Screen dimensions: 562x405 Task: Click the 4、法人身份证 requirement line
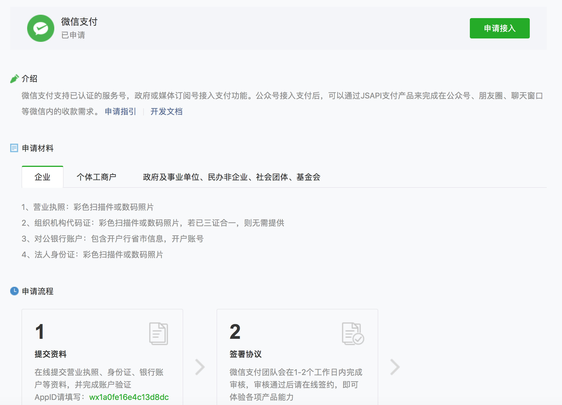point(92,255)
